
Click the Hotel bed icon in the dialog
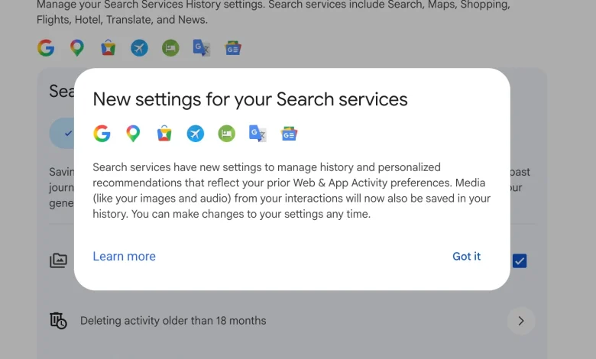pyautogui.click(x=226, y=134)
